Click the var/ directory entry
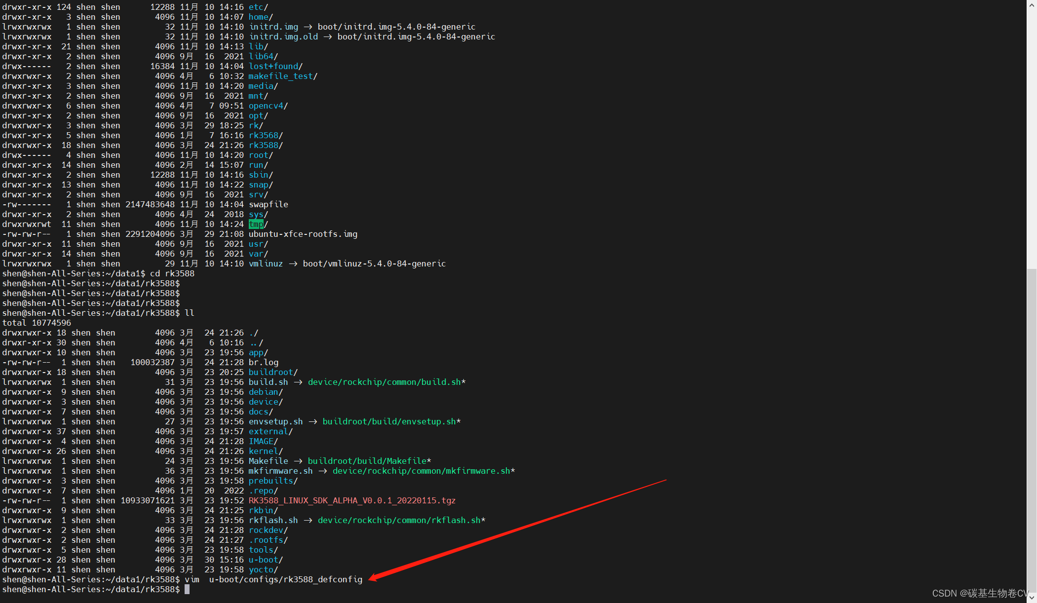The height and width of the screenshot is (603, 1037). (x=259, y=254)
